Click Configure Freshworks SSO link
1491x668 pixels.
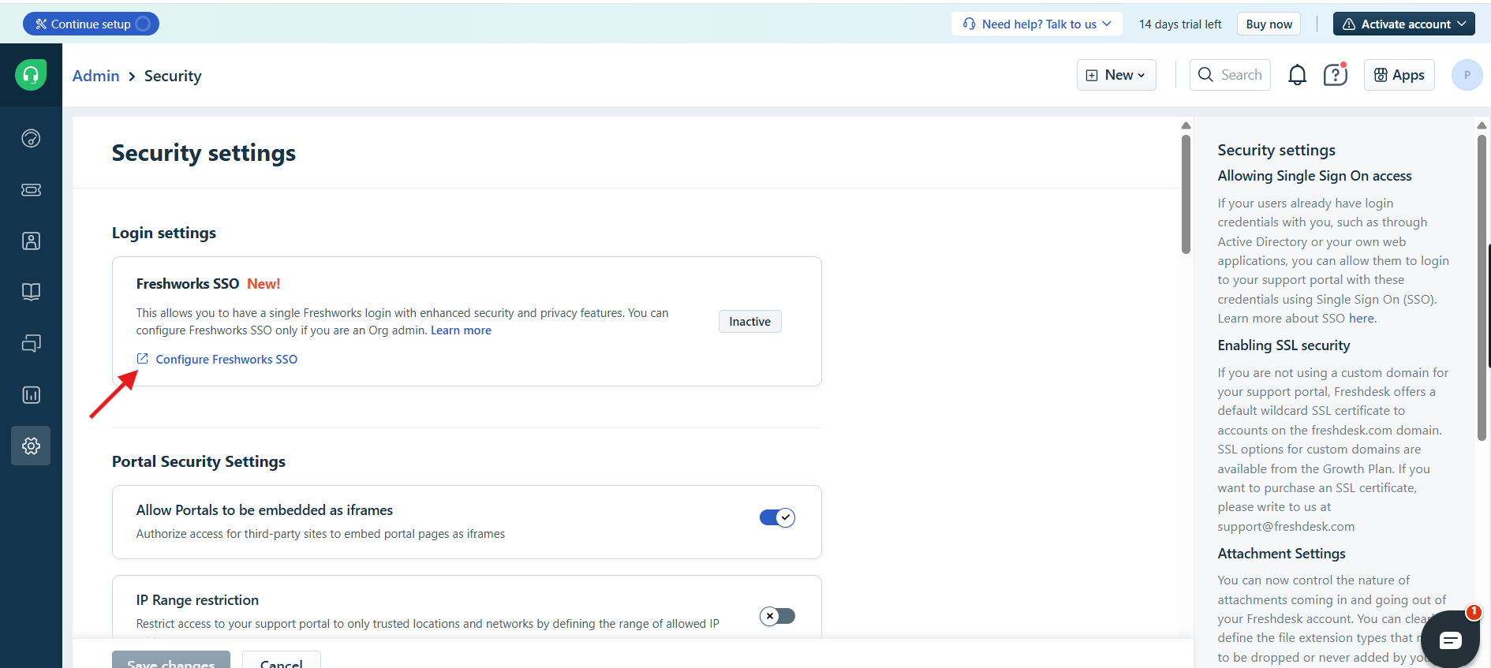point(226,359)
